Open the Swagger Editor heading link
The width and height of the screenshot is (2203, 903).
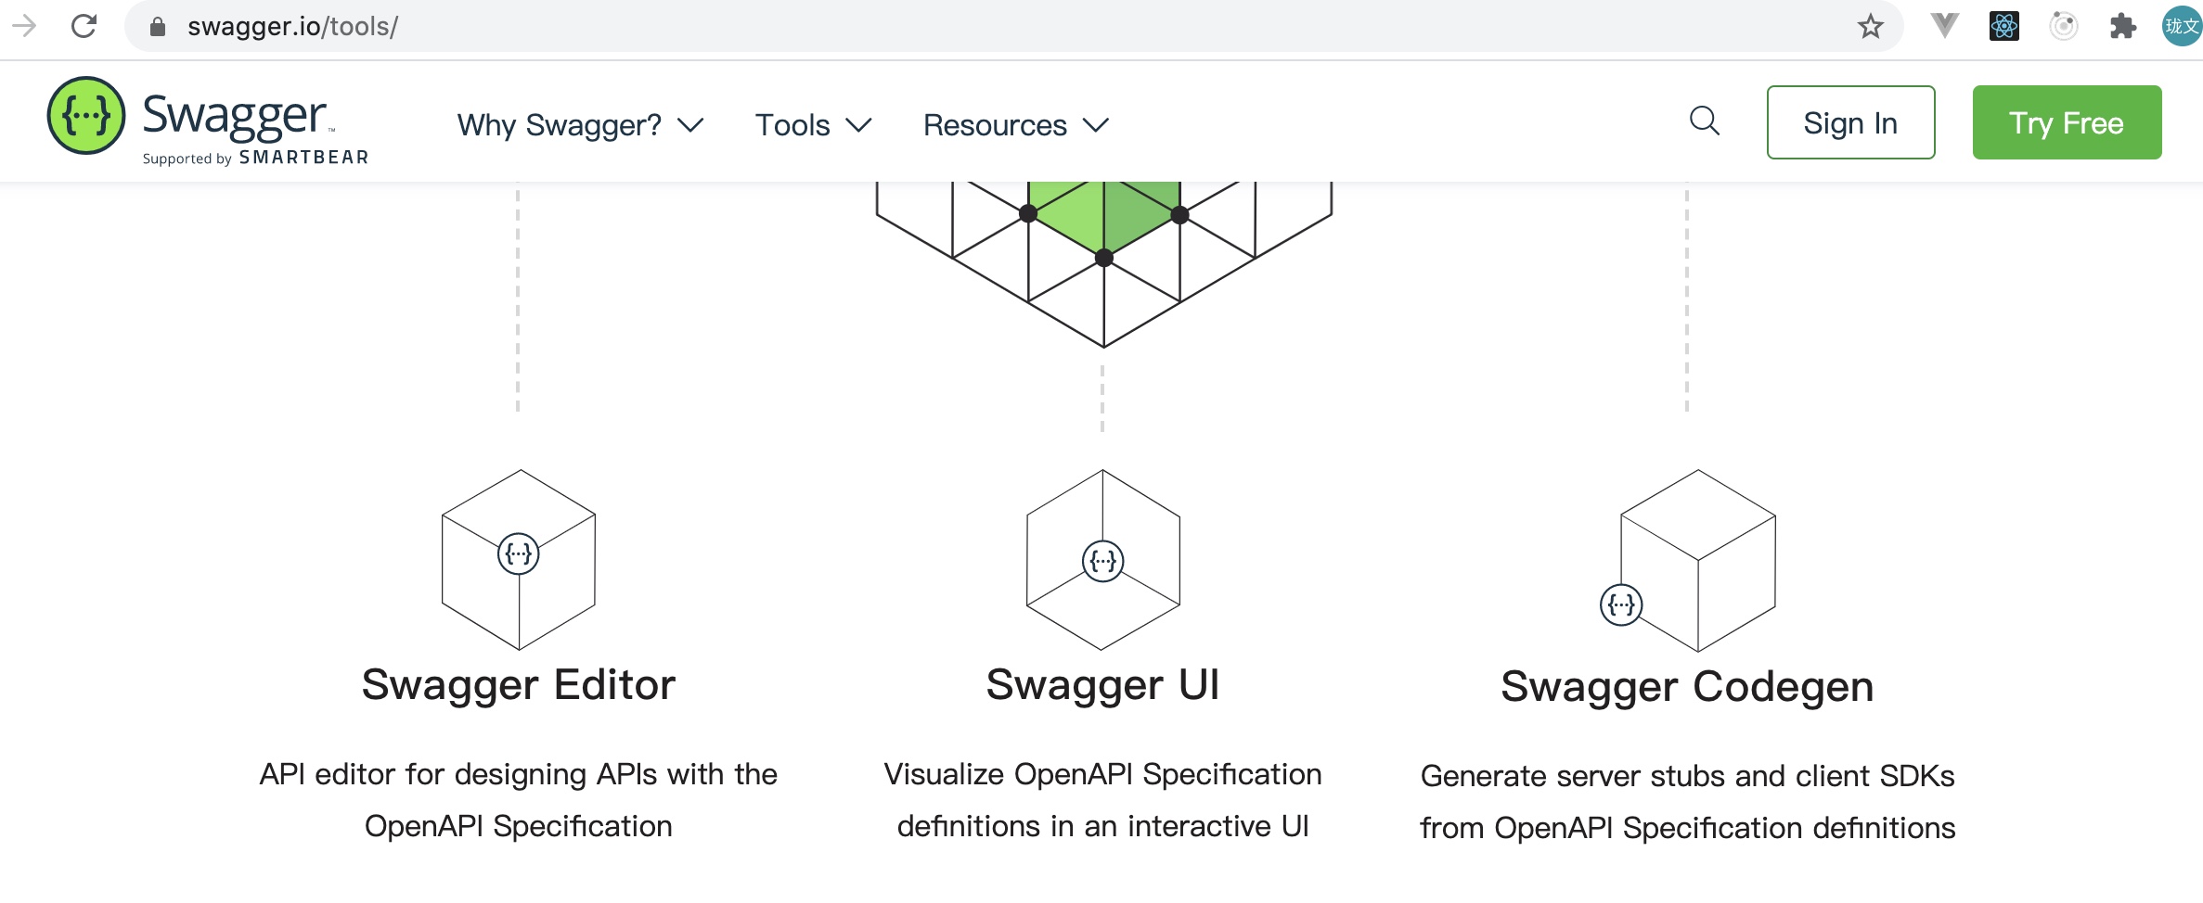pyautogui.click(x=519, y=685)
